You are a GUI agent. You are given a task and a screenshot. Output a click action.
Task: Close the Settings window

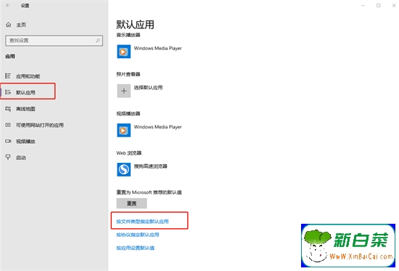tap(394, 5)
